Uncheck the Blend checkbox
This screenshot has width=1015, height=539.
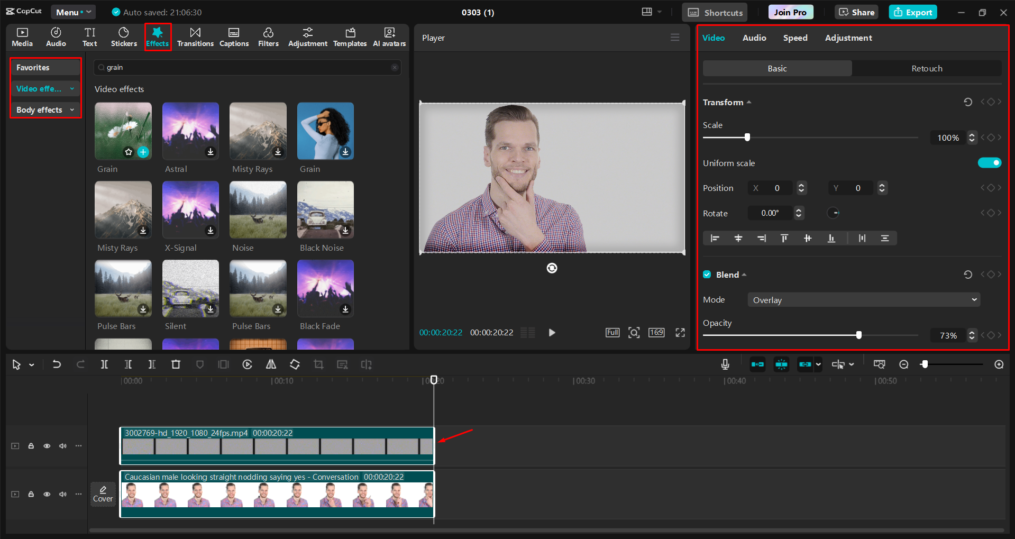(x=707, y=275)
